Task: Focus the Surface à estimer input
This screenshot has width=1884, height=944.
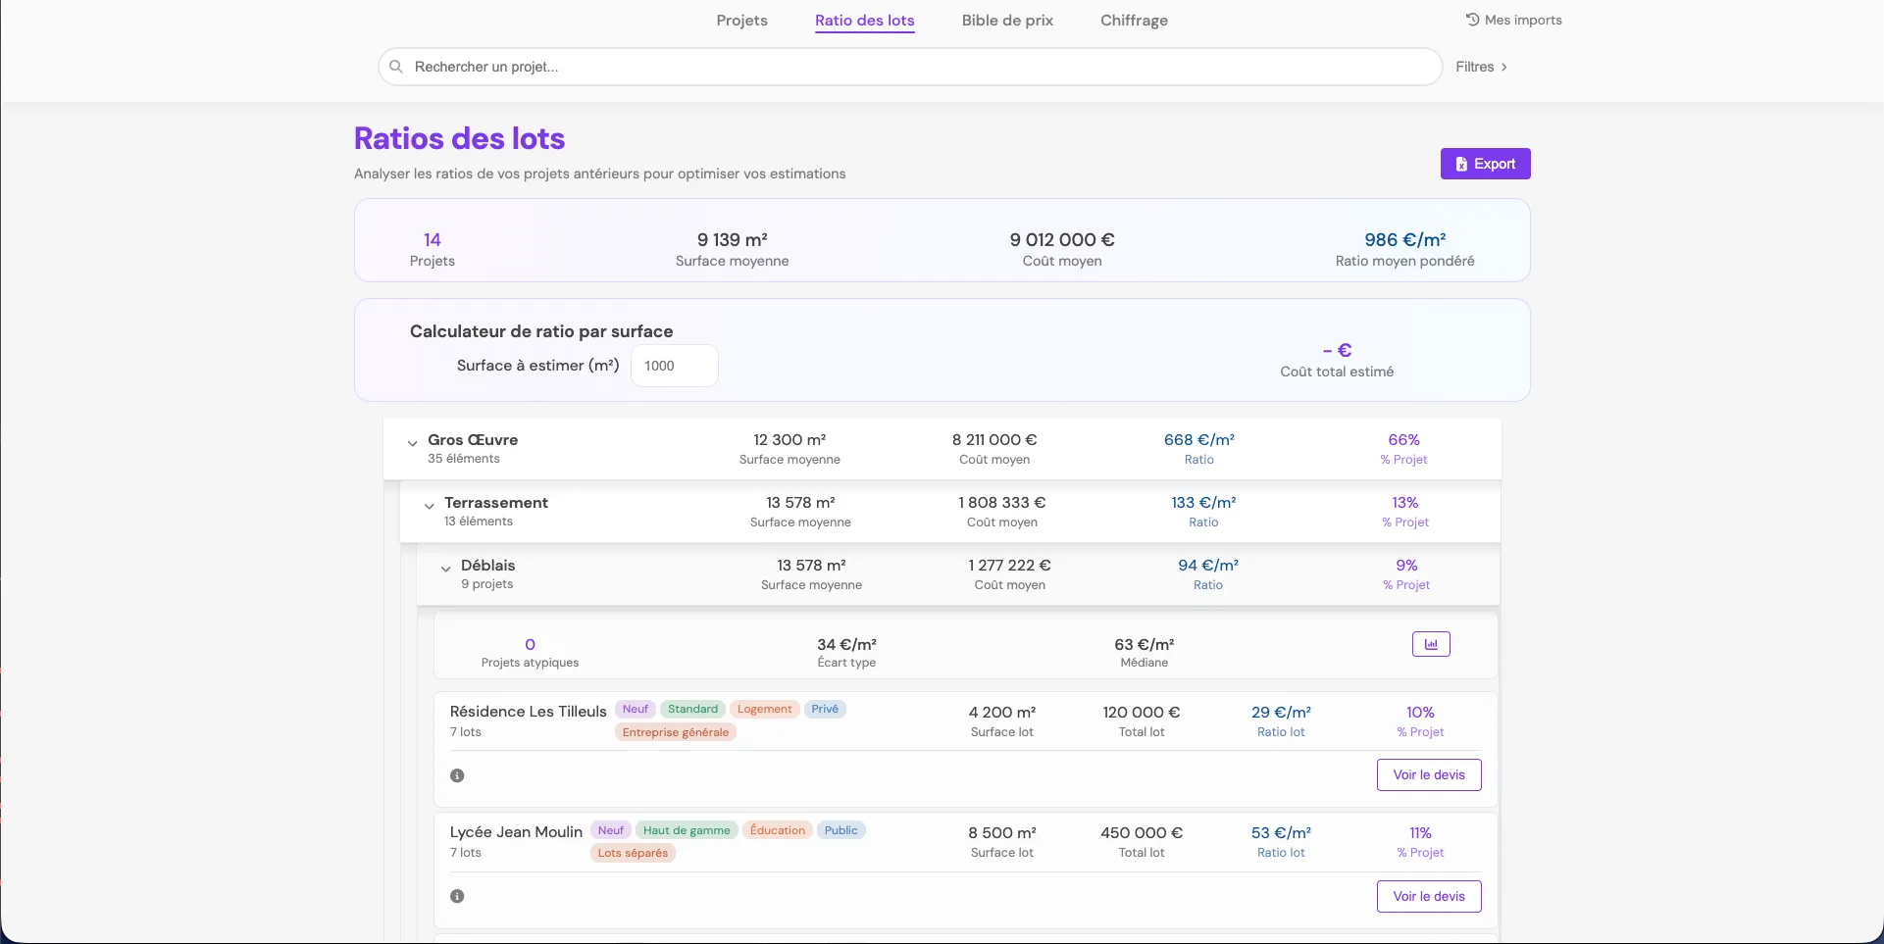Action: point(675,366)
